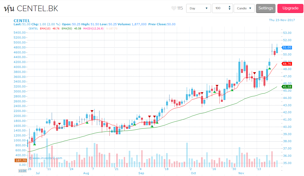Click the Aug month label on time axis
The width and height of the screenshot is (304, 176).
pyautogui.click(x=86, y=173)
